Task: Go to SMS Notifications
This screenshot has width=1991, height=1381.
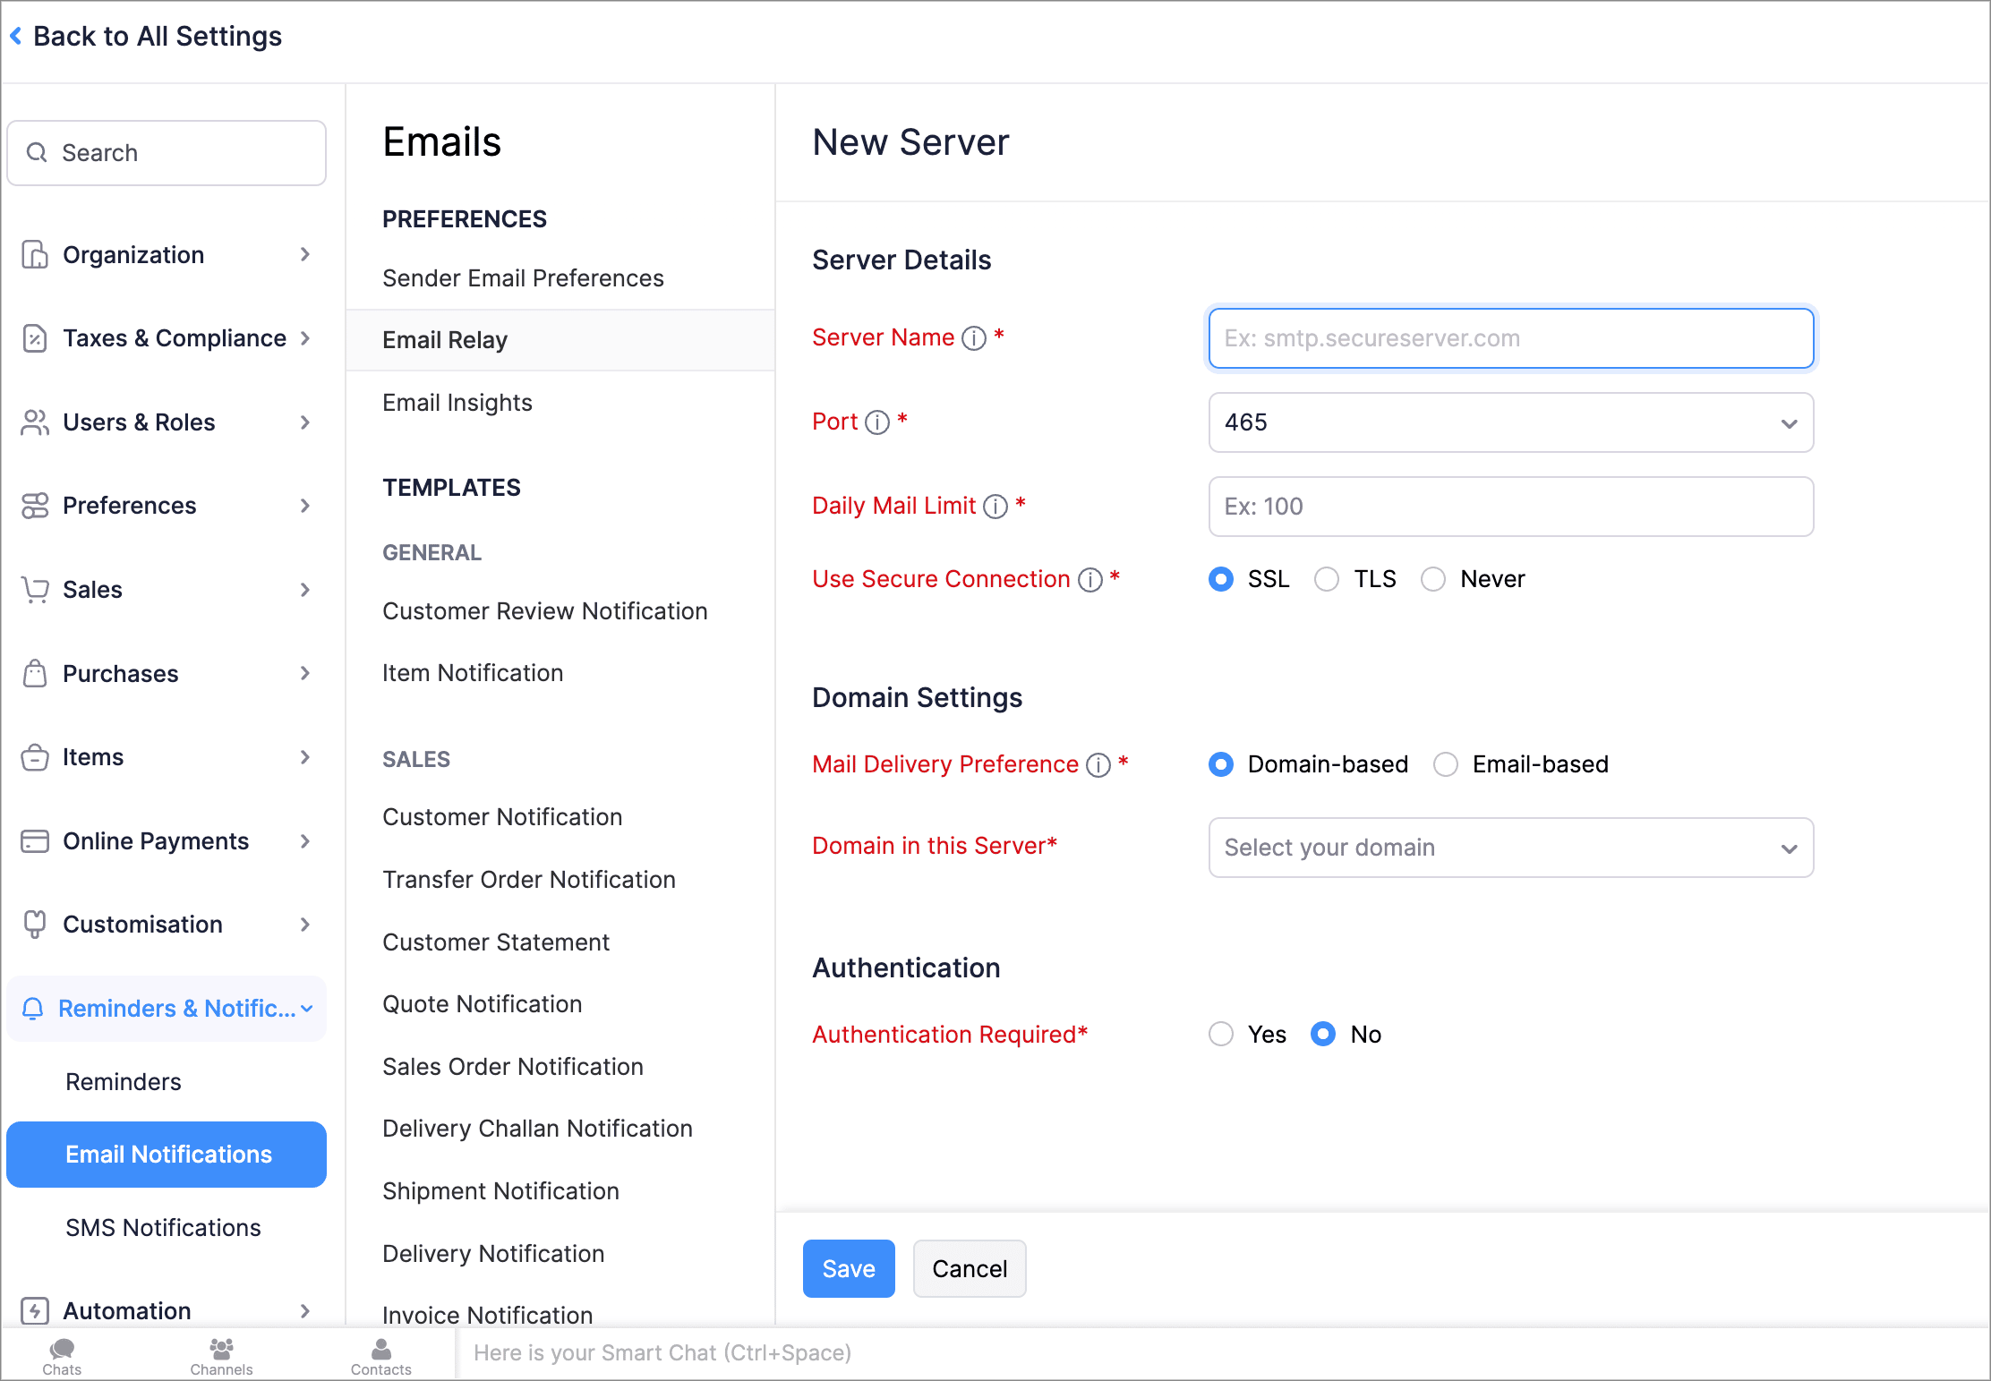Action: (x=163, y=1228)
